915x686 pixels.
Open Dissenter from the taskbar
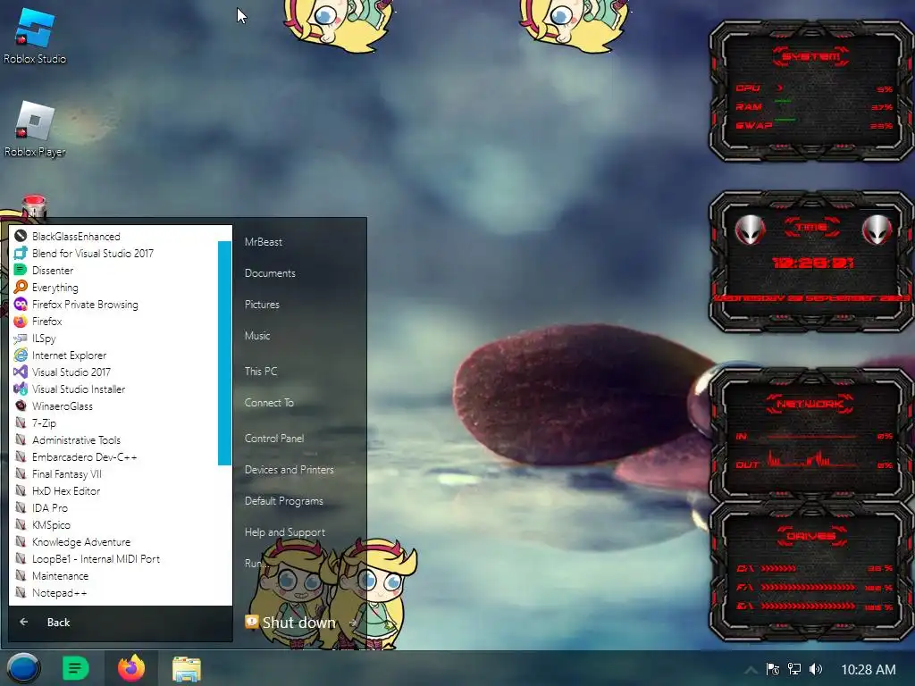pos(75,668)
